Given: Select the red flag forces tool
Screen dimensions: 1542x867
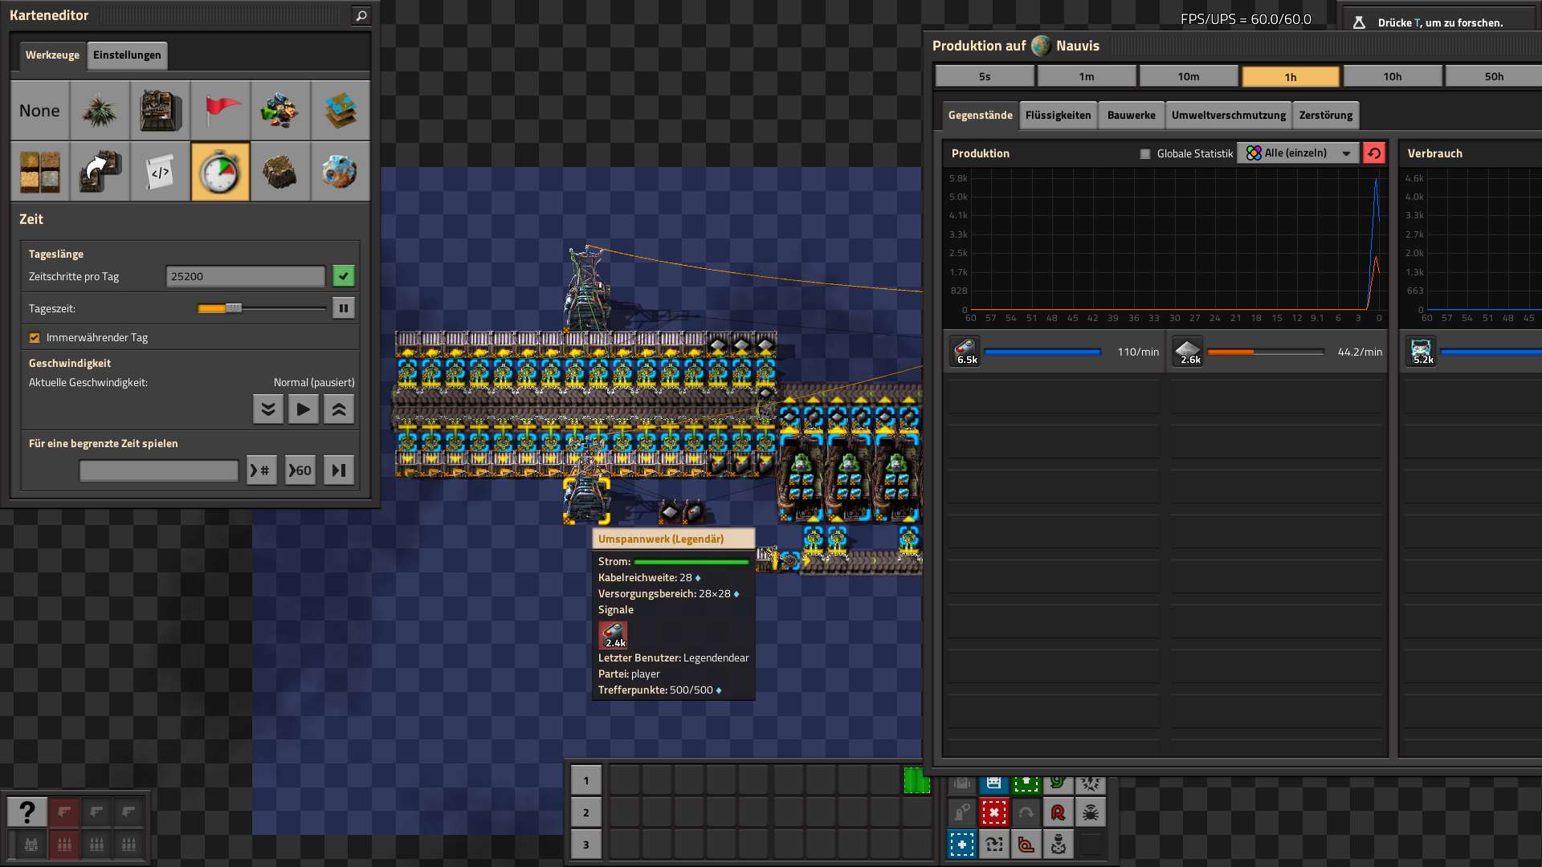Looking at the screenshot, I should (220, 111).
